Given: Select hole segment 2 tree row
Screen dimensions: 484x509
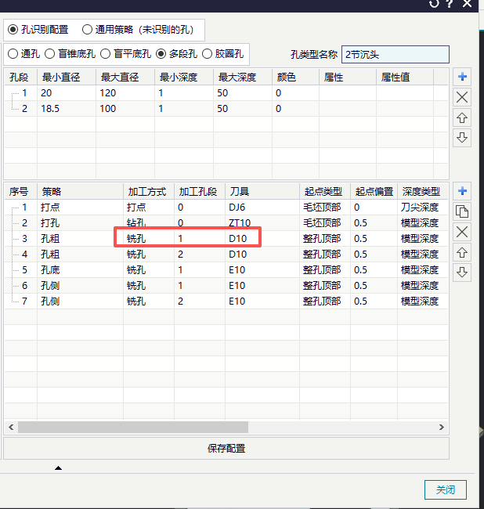Looking at the screenshot, I should [x=226, y=109].
